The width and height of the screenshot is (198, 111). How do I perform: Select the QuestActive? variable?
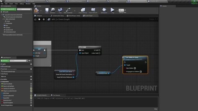7,101
